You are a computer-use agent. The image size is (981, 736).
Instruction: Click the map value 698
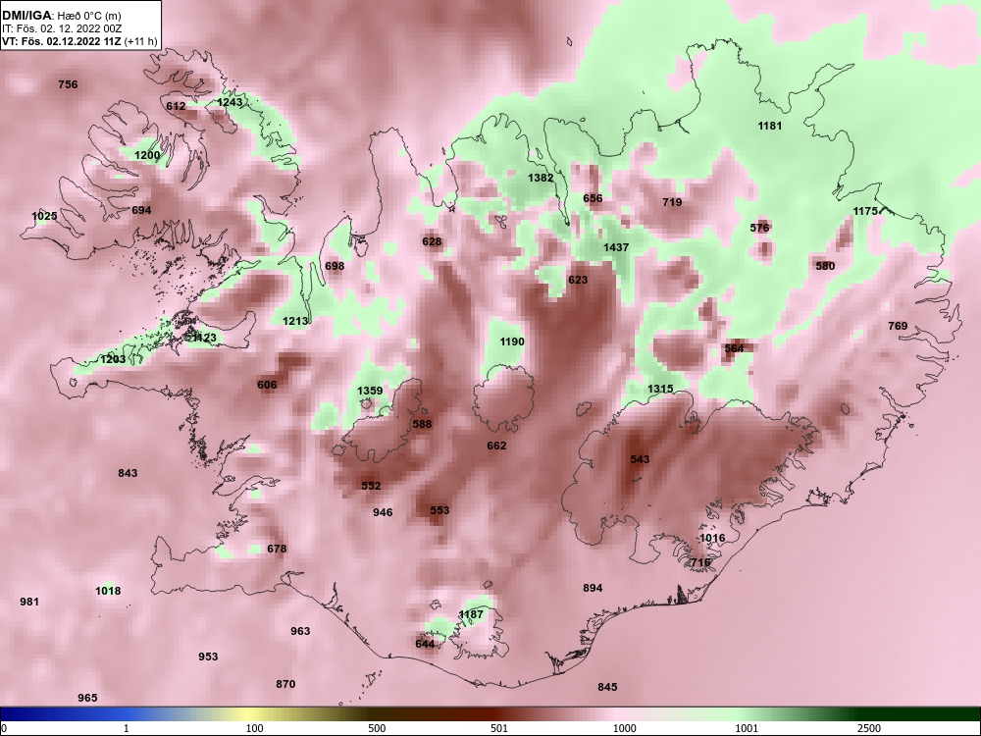pos(335,266)
